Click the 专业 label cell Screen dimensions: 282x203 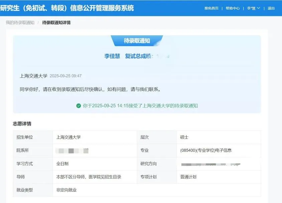pos(157,150)
